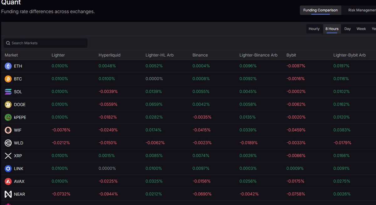Click the DOGE coin icon
The image size is (376, 205).
click(8, 105)
